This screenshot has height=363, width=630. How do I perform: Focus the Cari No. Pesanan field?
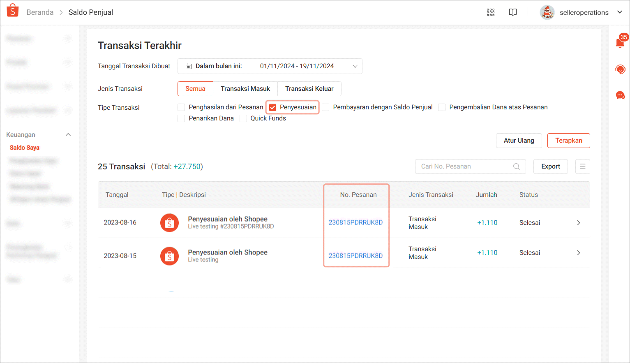tap(464, 166)
